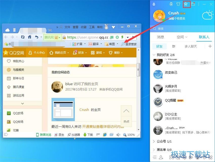Screen dimensions: 215x162
Task: Click the lightning speed mode icon
Action: (122, 37)
